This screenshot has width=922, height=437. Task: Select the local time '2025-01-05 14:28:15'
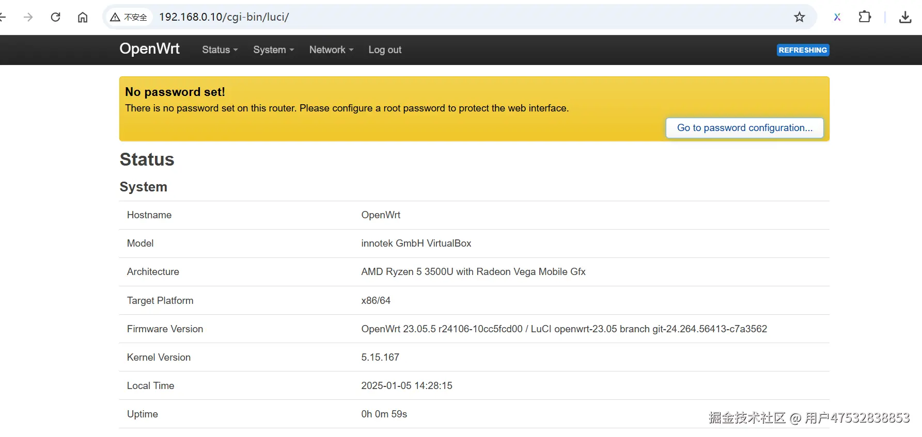(x=407, y=386)
